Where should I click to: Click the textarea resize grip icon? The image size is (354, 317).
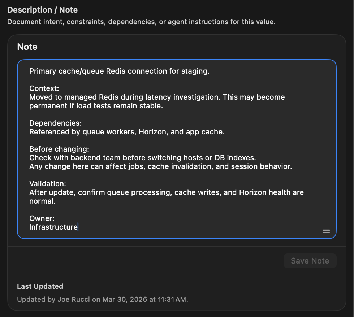326,230
